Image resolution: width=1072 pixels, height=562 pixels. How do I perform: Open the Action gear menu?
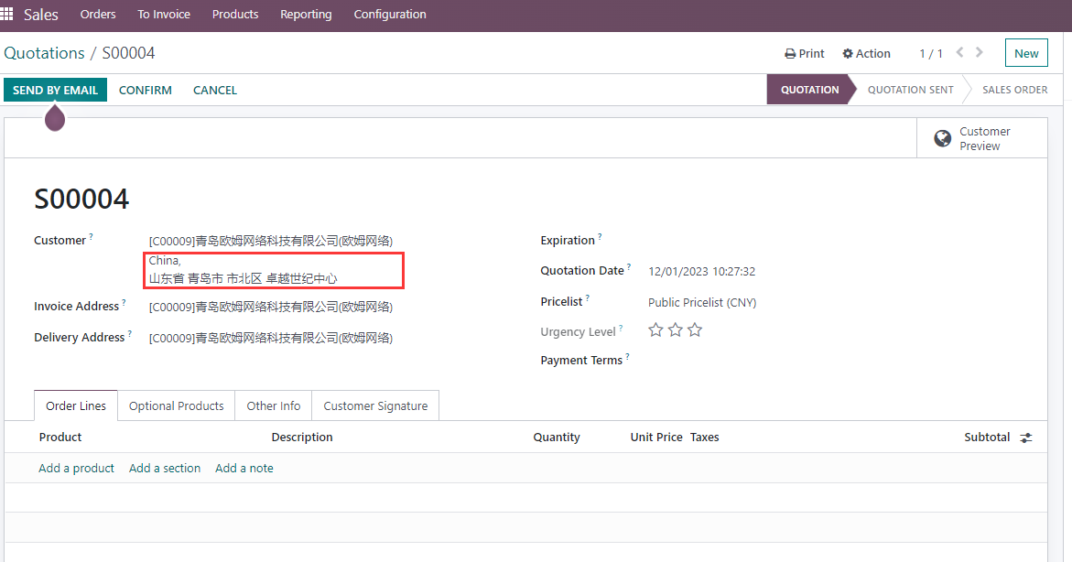tap(866, 53)
